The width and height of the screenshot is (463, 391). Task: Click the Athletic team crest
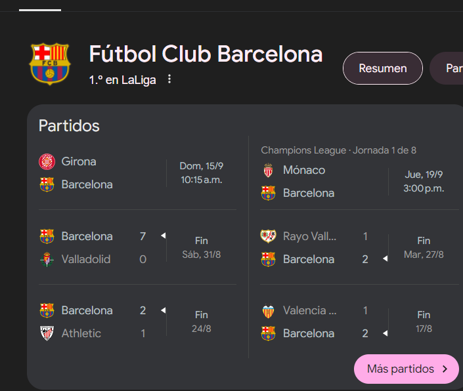(x=47, y=333)
